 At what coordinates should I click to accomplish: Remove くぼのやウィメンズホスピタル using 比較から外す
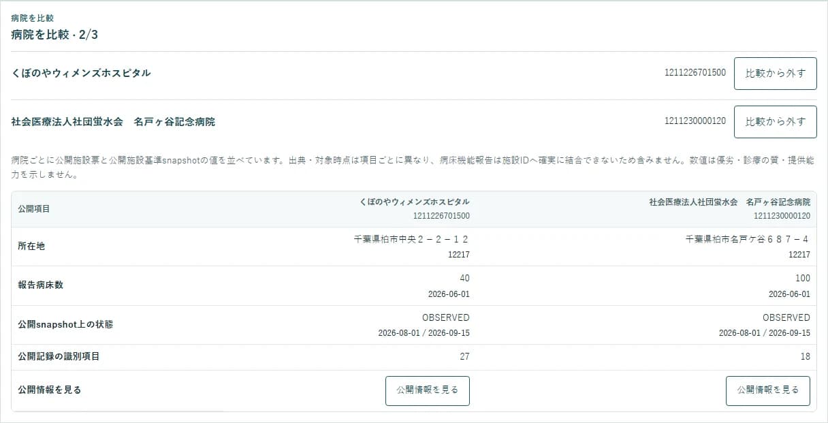(x=775, y=74)
